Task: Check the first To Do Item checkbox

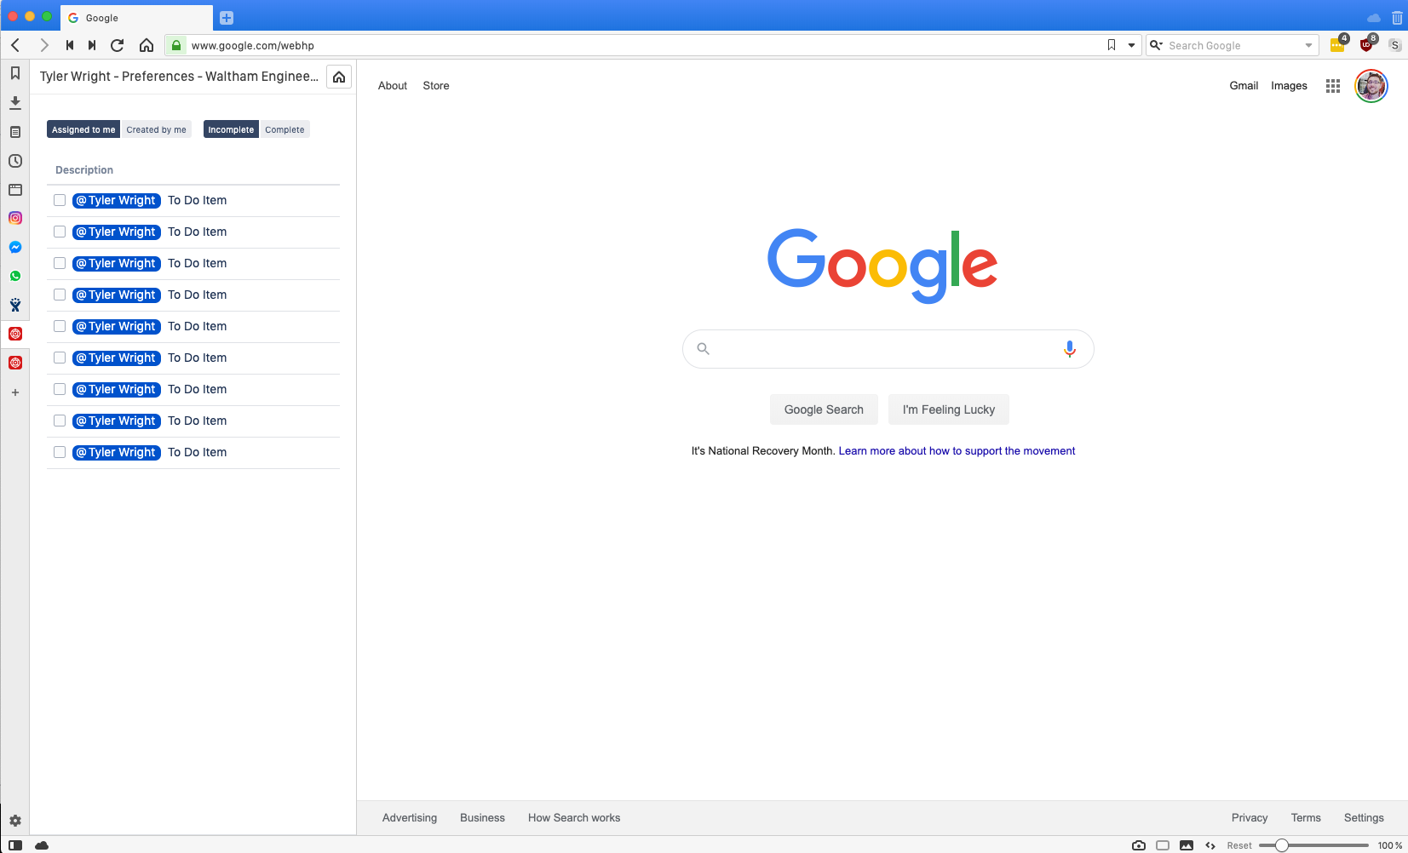Action: pos(59,200)
